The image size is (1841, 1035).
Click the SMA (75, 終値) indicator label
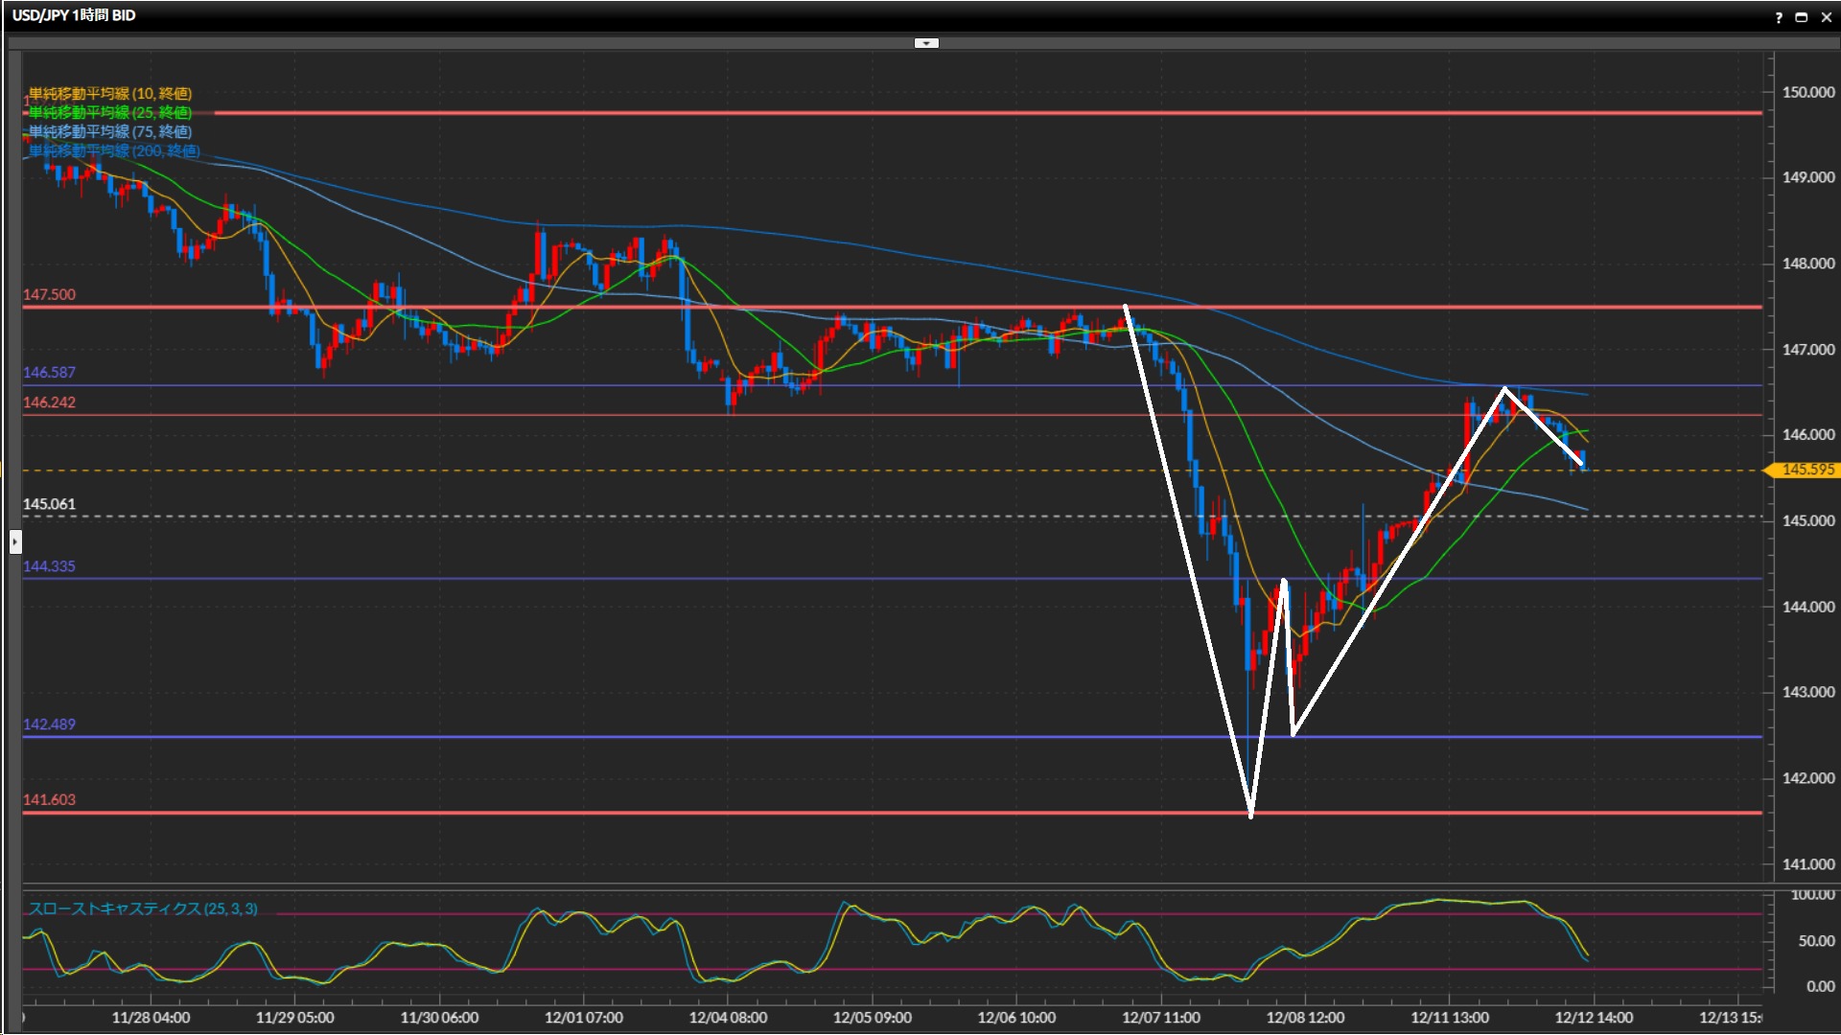[110, 131]
